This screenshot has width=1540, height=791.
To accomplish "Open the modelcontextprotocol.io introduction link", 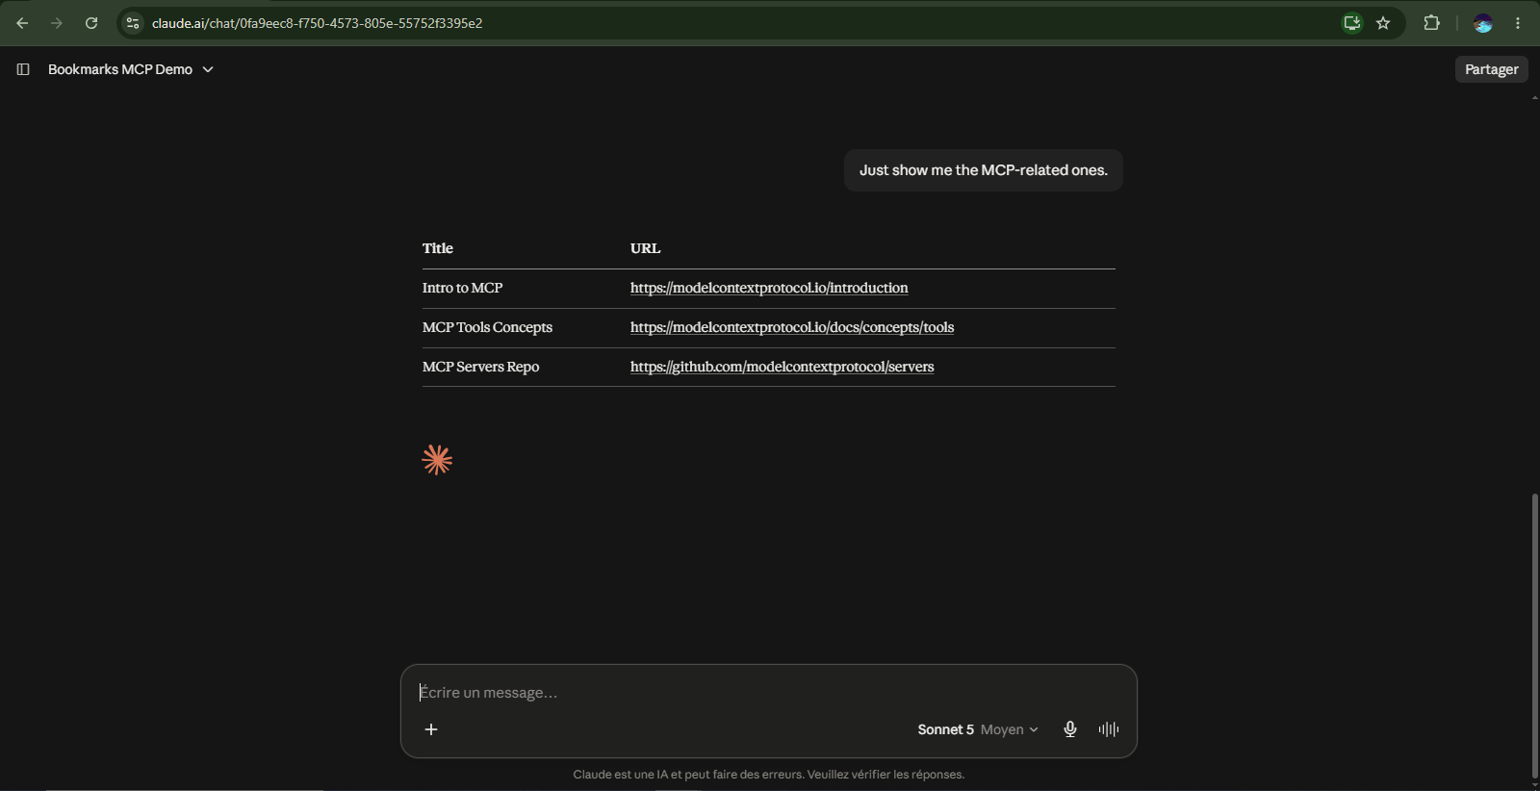I will (769, 288).
